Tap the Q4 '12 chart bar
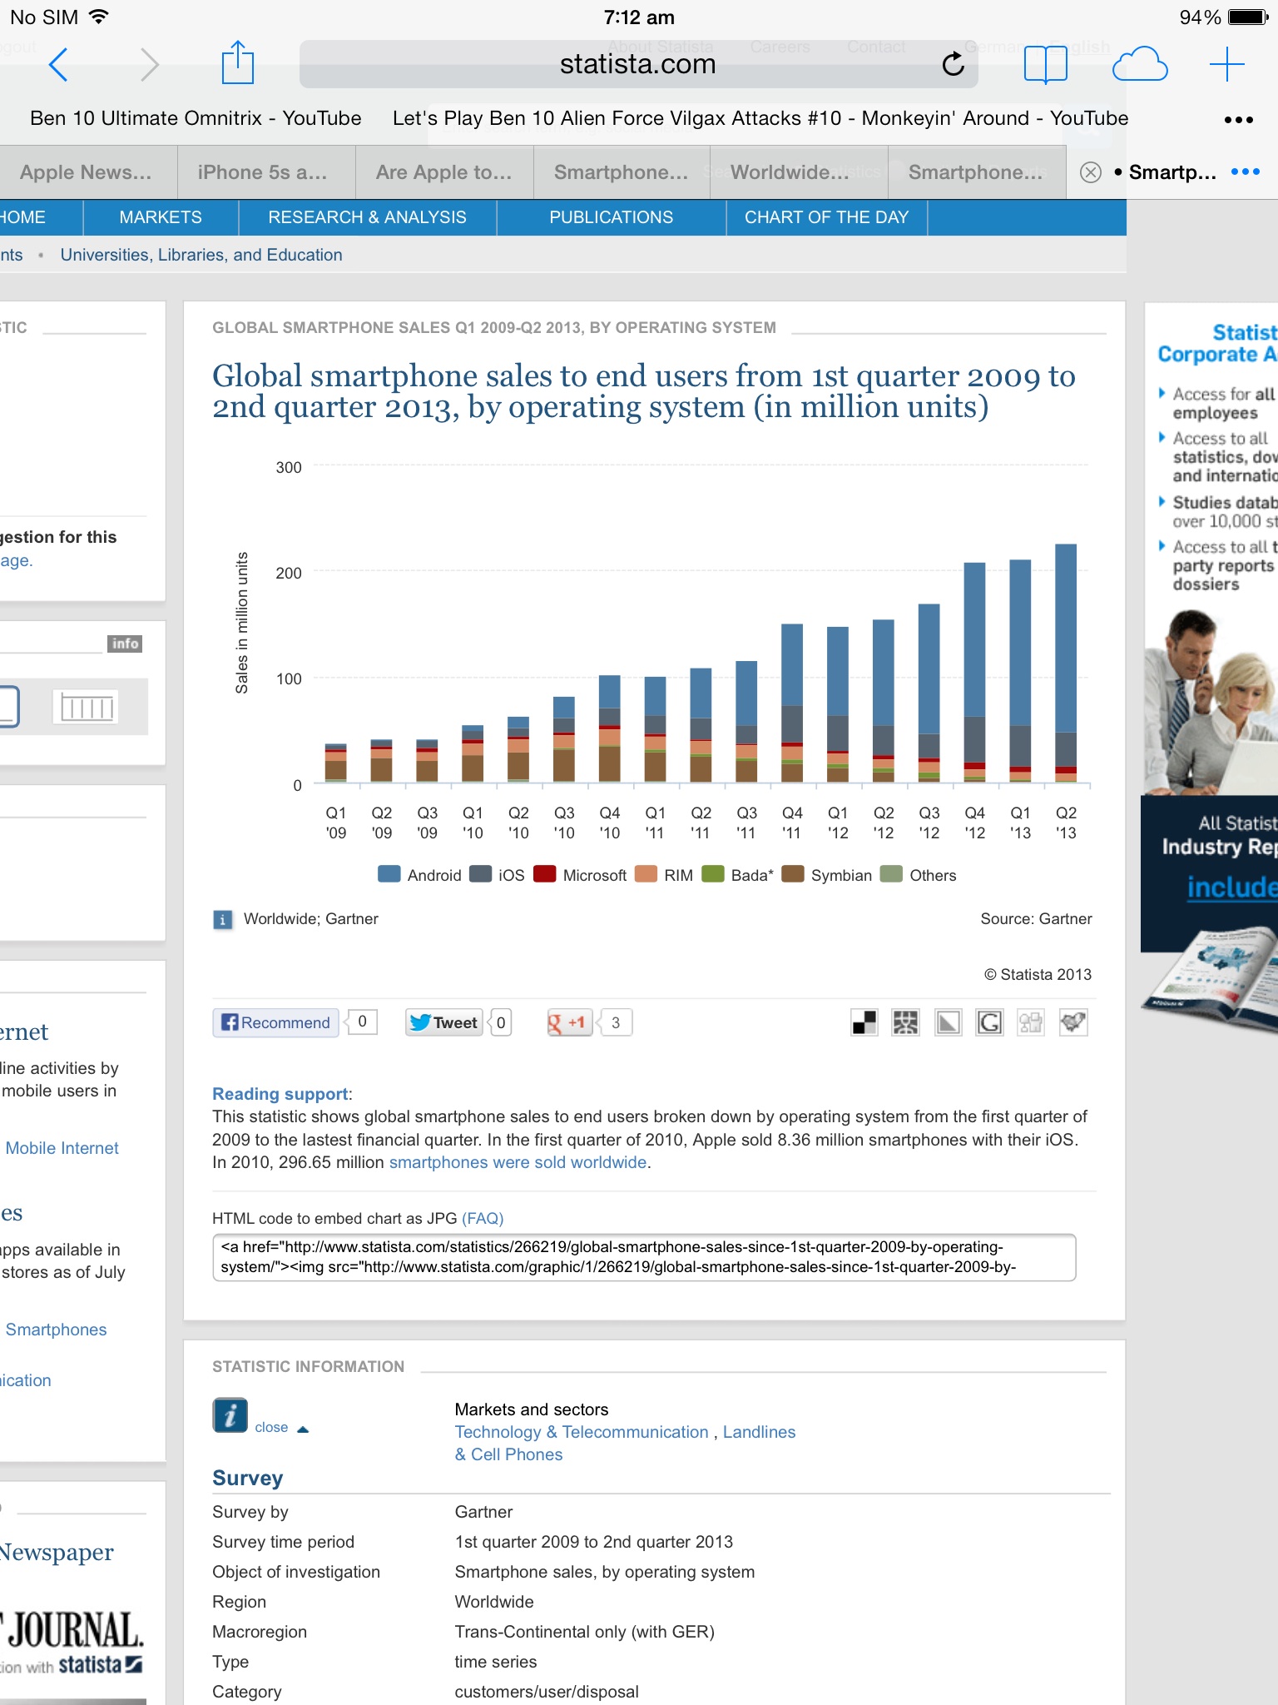Image resolution: width=1278 pixels, height=1705 pixels. tap(974, 673)
